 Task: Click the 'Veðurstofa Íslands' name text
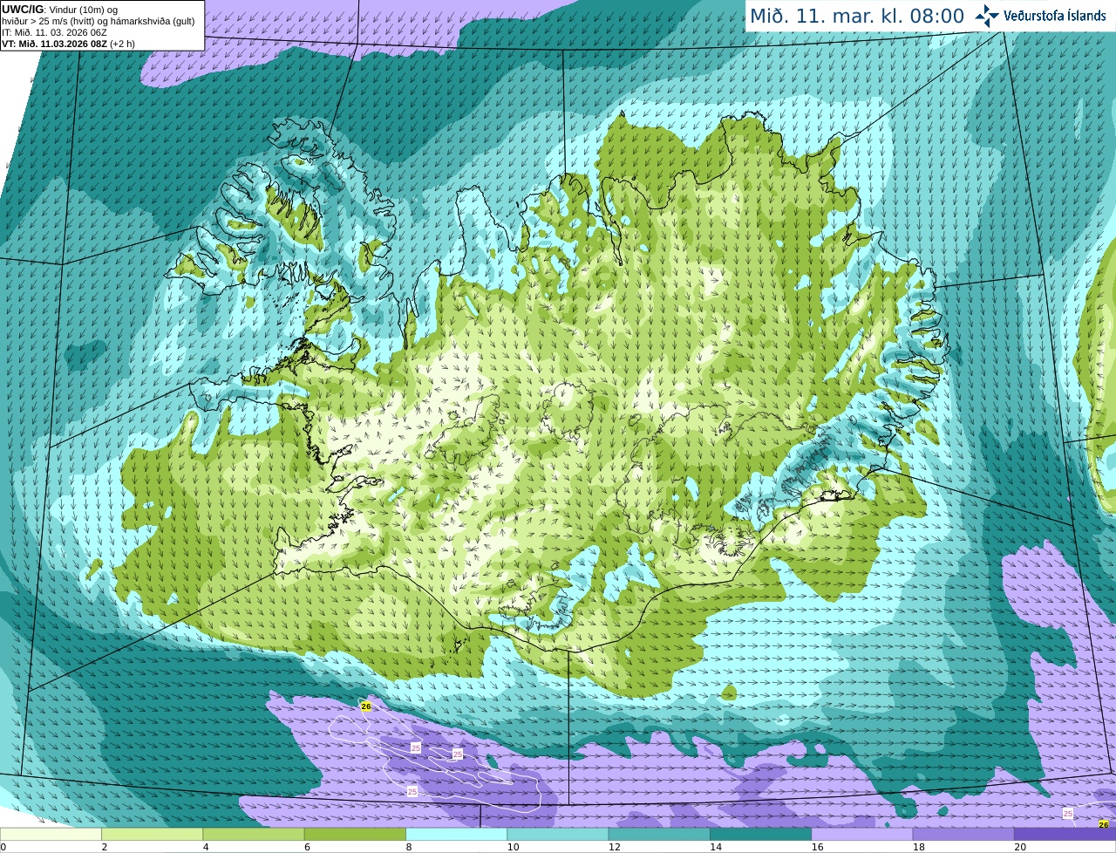click(1055, 16)
